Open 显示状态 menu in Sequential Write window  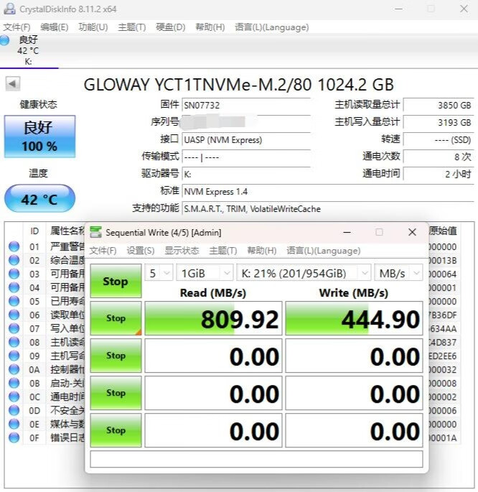click(x=182, y=251)
